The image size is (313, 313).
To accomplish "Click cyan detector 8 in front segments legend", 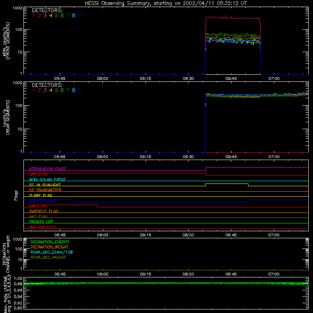I will (74, 16).
